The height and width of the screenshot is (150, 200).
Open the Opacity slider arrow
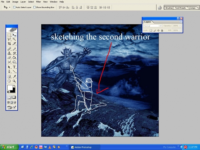point(180,26)
